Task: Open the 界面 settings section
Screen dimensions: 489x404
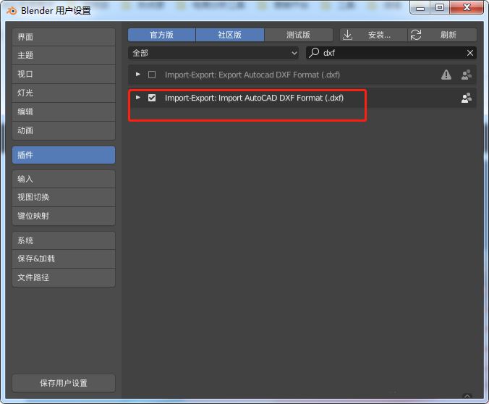Action: (64, 37)
